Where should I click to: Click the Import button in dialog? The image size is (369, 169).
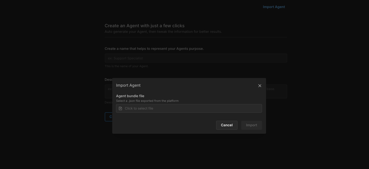251,125
